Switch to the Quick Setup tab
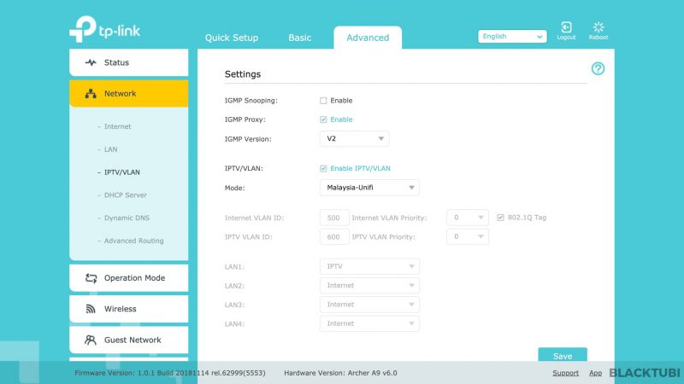This screenshot has width=684, height=384. pyautogui.click(x=232, y=38)
